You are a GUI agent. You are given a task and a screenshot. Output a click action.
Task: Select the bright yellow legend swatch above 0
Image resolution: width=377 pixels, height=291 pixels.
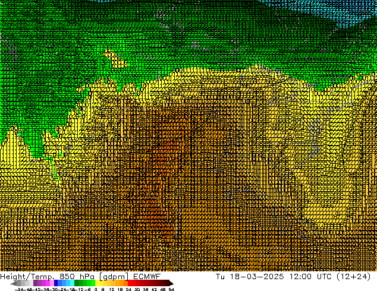point(97,283)
